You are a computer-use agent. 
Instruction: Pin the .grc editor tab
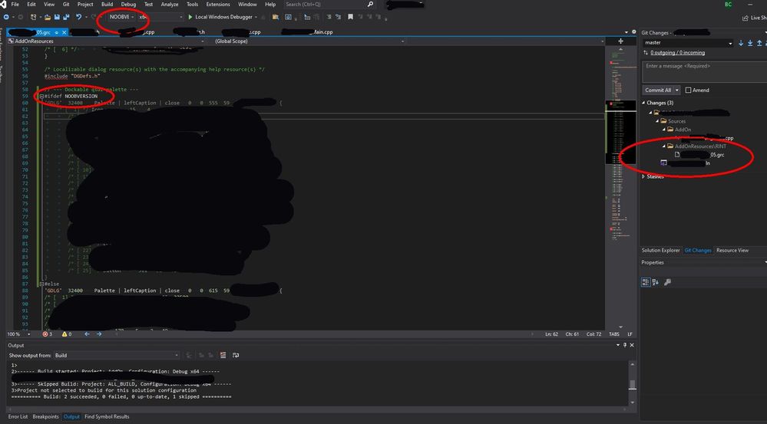[57, 32]
